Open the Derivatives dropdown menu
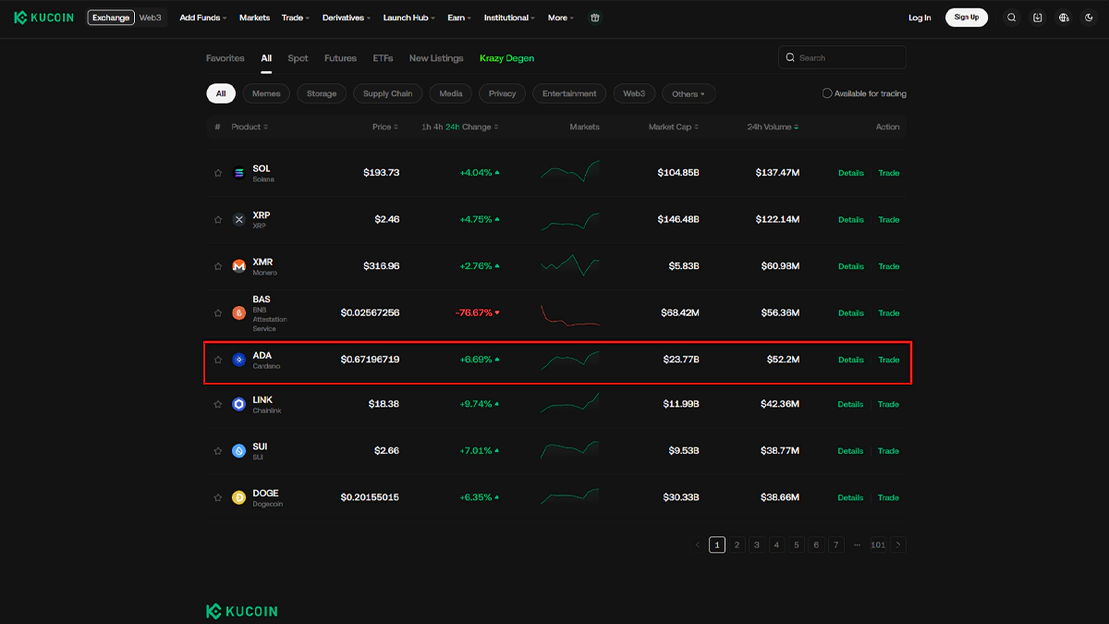The height and width of the screenshot is (624, 1109). pos(347,18)
